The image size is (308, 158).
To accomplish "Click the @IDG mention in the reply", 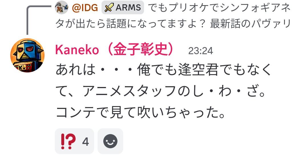I will [85, 8].
